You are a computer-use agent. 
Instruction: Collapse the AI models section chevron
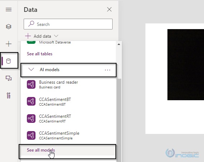(x=31, y=69)
